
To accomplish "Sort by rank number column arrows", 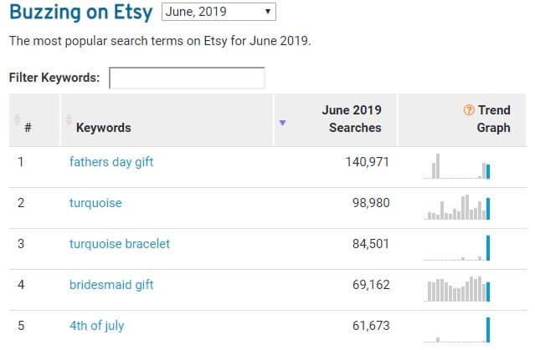I will (17, 119).
